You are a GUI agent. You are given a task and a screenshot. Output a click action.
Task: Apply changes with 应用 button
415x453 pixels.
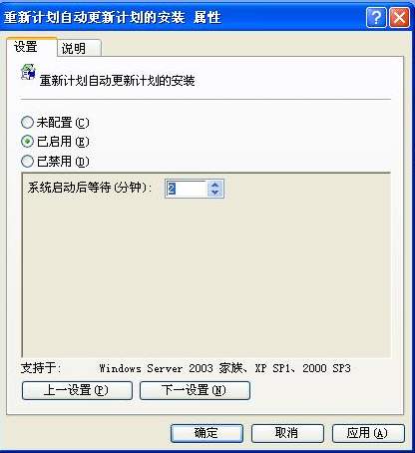click(x=368, y=433)
